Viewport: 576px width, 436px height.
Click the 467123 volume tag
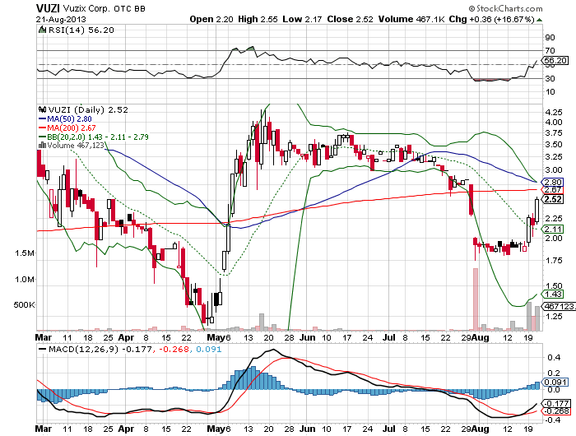click(559, 306)
